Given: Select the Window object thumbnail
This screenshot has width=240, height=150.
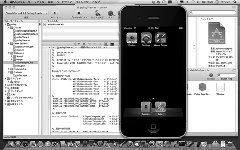Looking at the screenshot, I should tap(220, 87).
